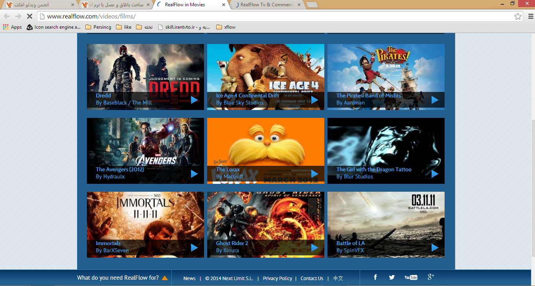Click the 'By Hydraulx' credit text
Viewport: 535px width, 286px height.
(110, 176)
